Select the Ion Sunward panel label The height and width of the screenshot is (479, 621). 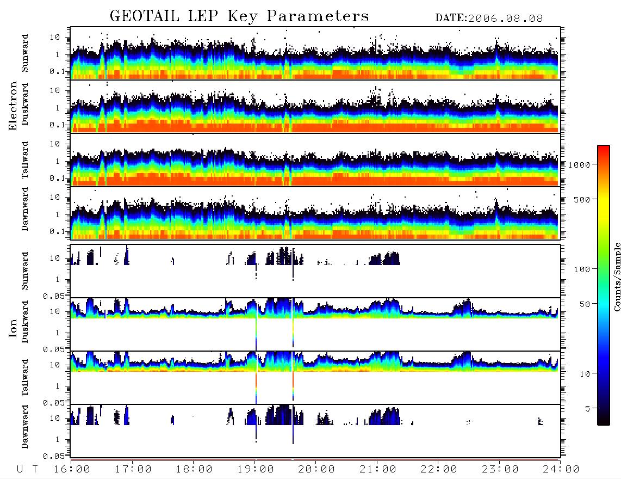[25, 271]
